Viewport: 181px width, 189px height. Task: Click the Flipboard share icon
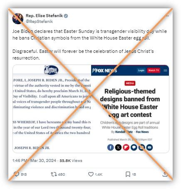126,147
